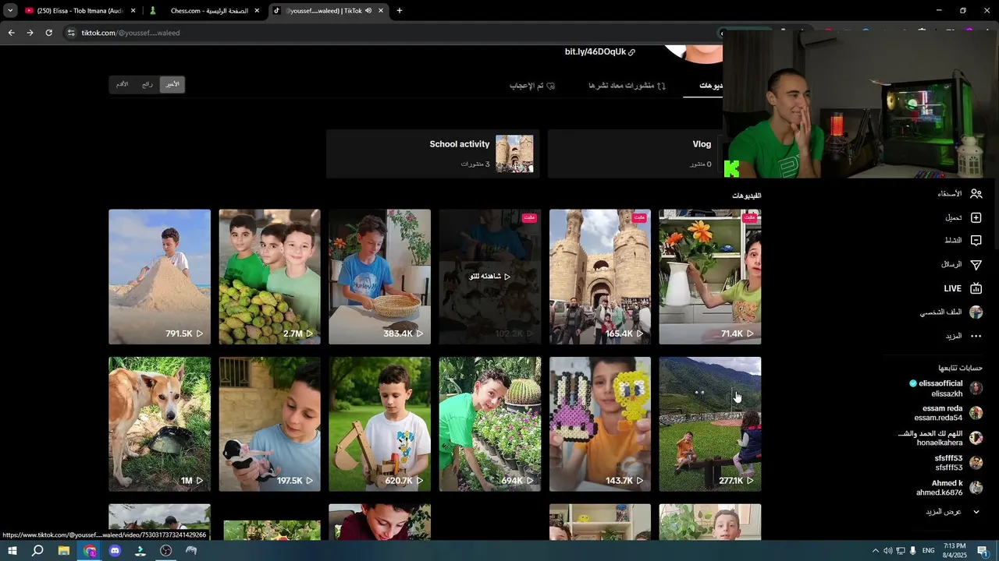Screen dimensions: 999x561
Task: Close the Elissa YouTube tab
Action: [133, 11]
